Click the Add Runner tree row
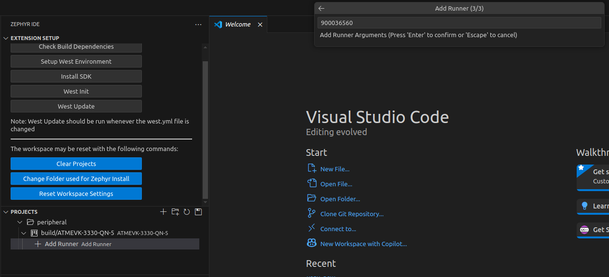This screenshot has height=277, width=609. 105,244
